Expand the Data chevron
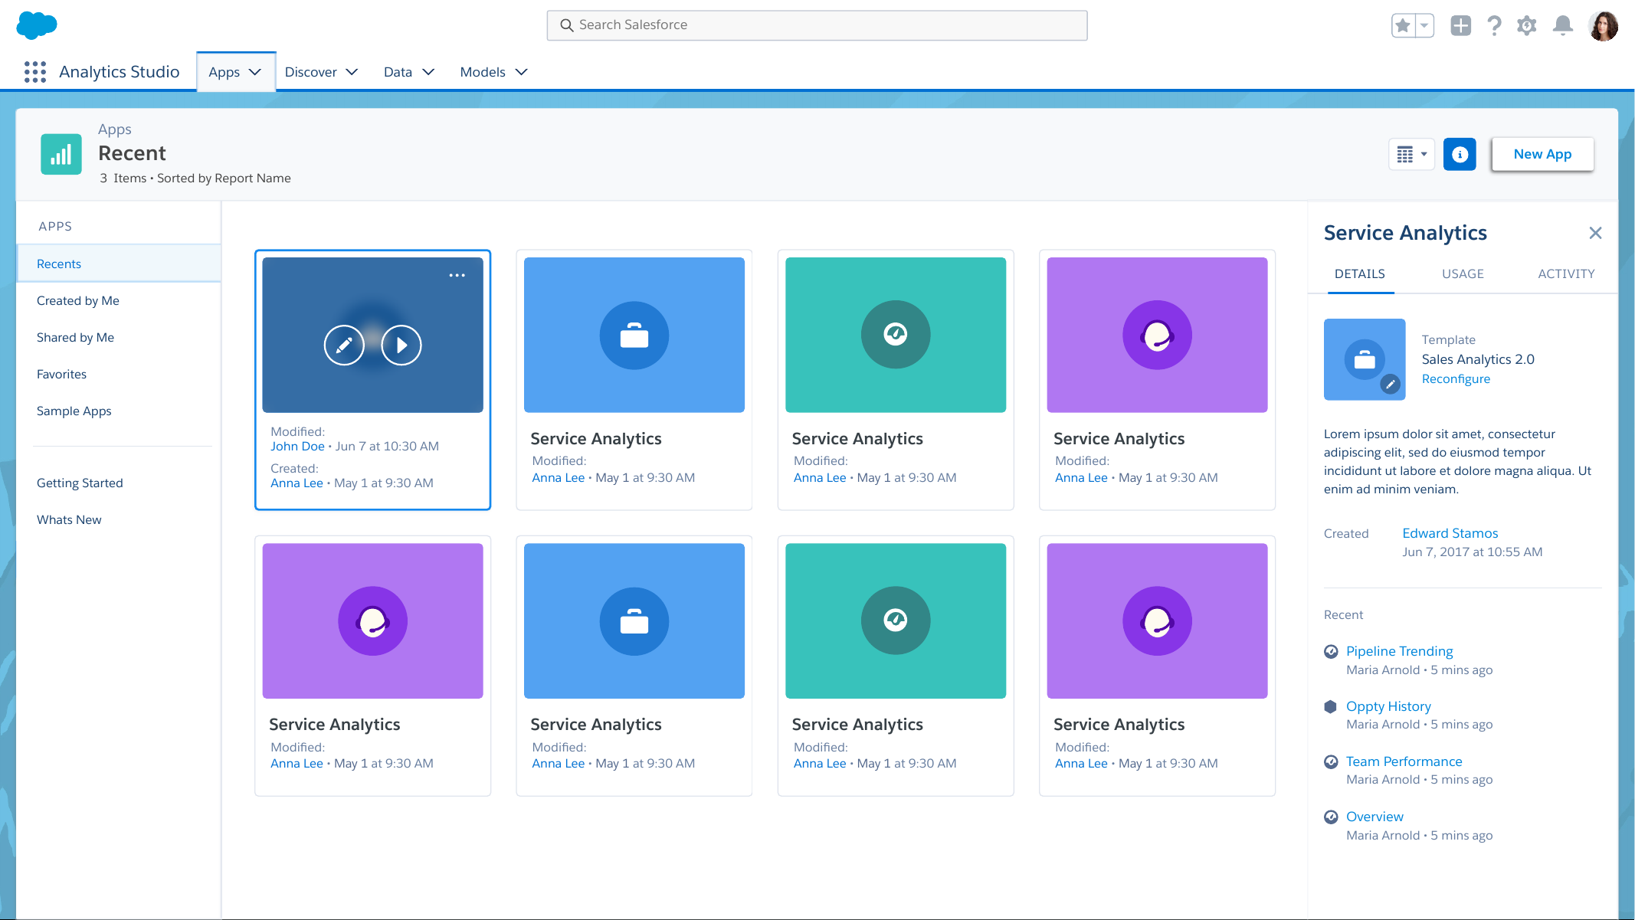 [x=428, y=72]
